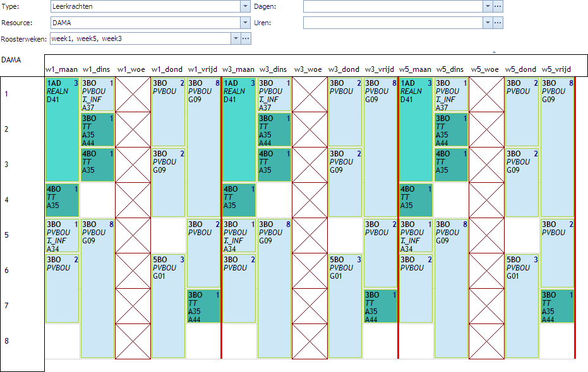Click the ellipsis button next to Uren

coord(498,23)
